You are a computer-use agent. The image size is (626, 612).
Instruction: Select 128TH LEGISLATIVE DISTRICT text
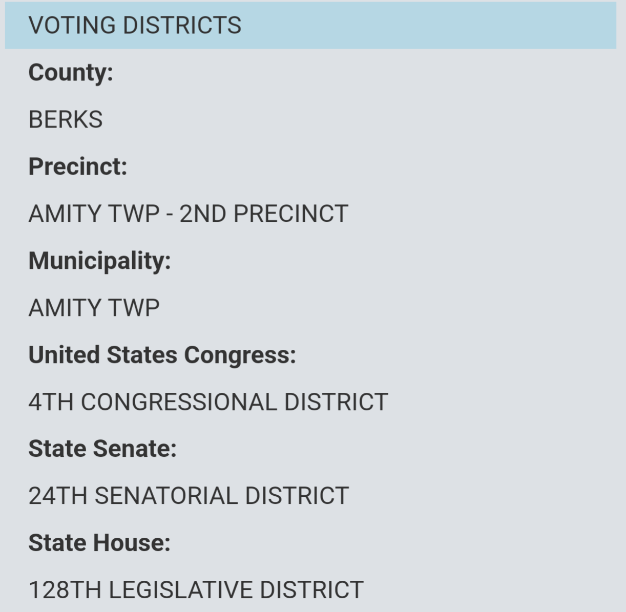coord(196,590)
